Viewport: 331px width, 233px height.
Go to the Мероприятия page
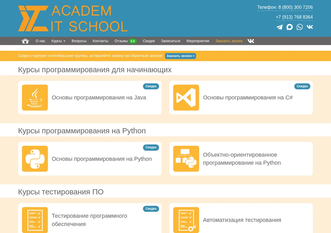[198, 41]
